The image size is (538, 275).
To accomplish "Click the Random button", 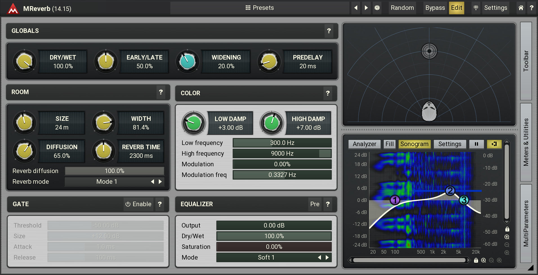I will (402, 8).
